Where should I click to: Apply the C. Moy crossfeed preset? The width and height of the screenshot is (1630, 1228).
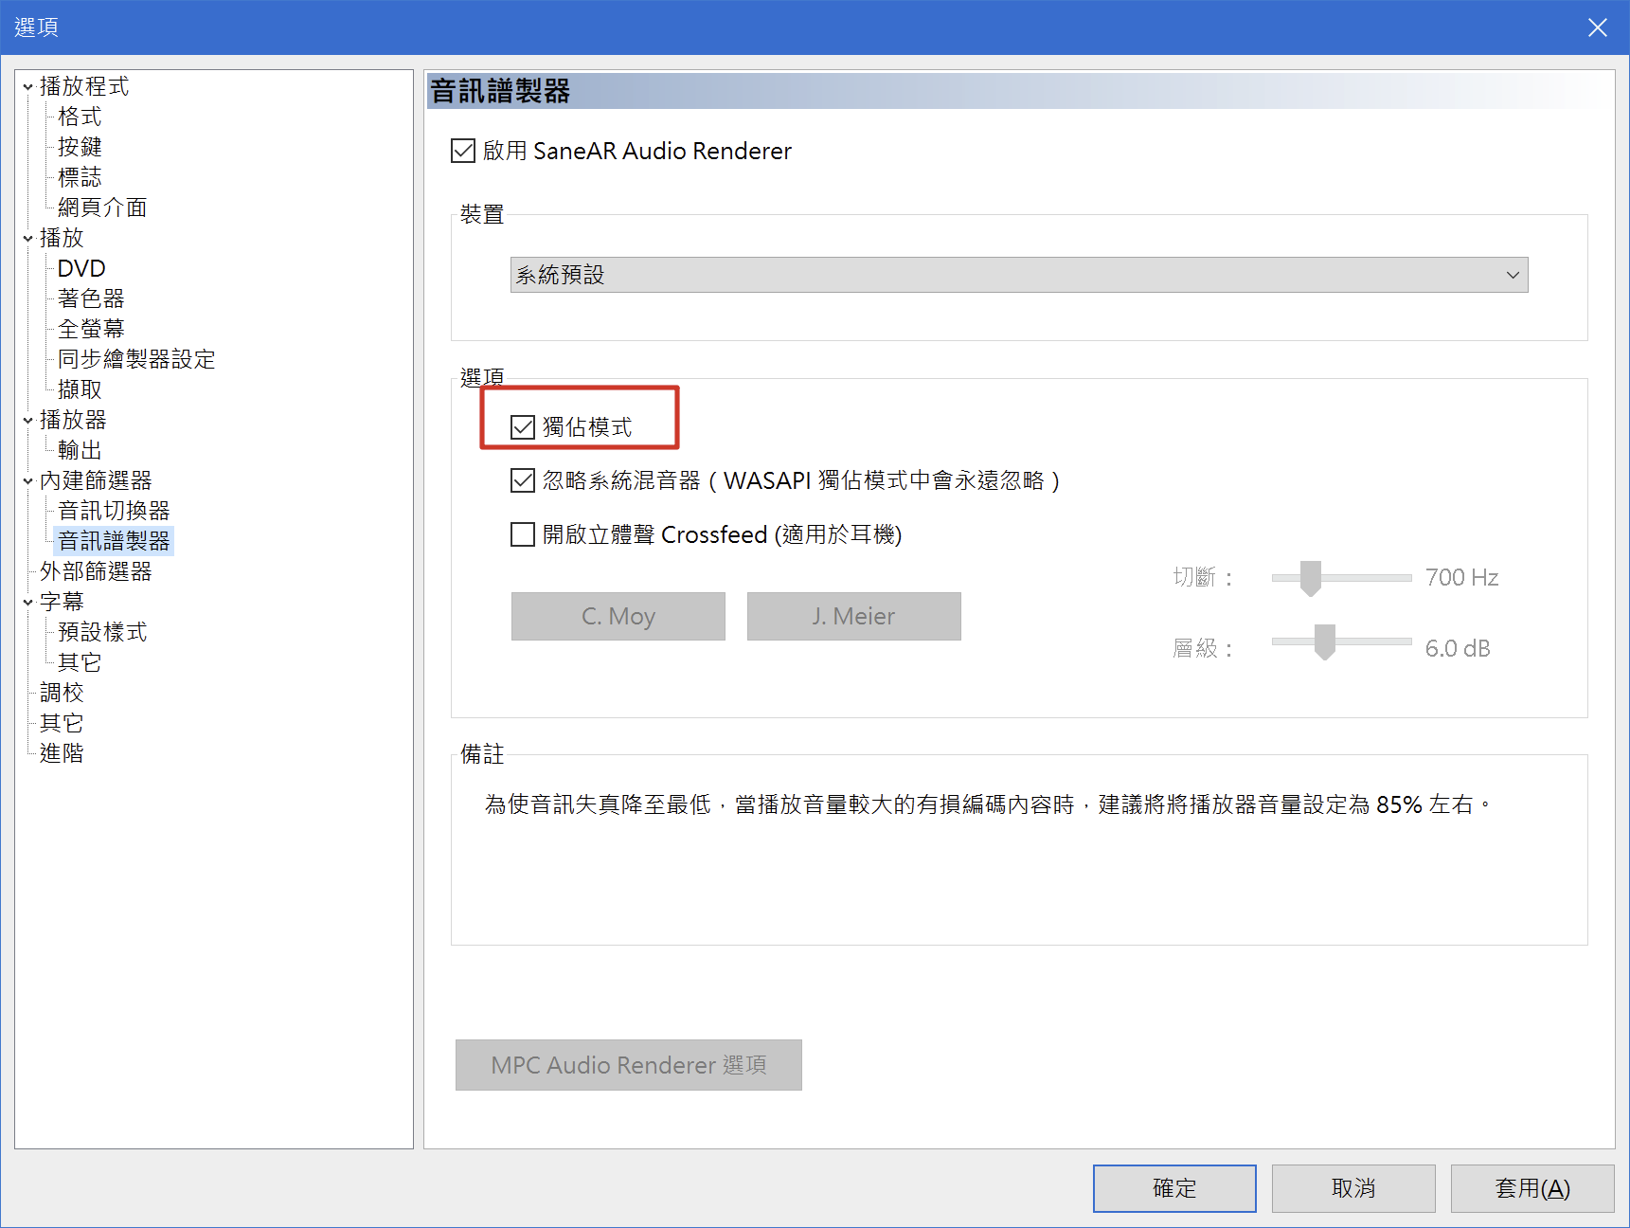coord(618,616)
